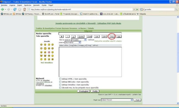Click the browser address bar URL

pyautogui.click(x=80, y=9)
